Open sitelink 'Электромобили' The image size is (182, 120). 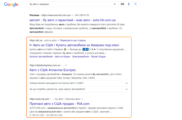(80, 57)
